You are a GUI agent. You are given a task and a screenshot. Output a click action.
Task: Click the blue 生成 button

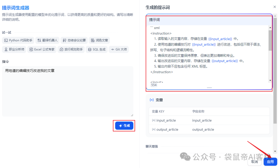coord(124,126)
